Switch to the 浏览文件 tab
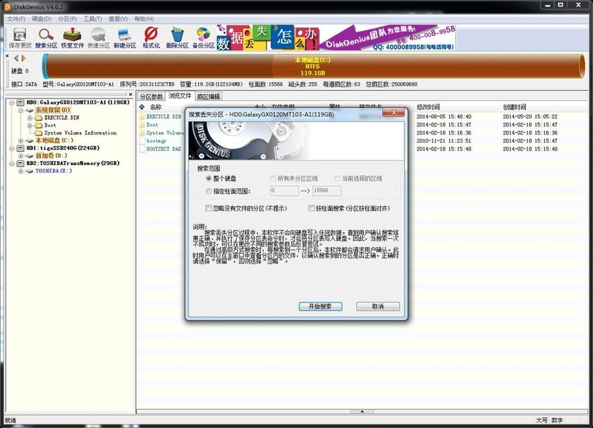 pos(180,96)
